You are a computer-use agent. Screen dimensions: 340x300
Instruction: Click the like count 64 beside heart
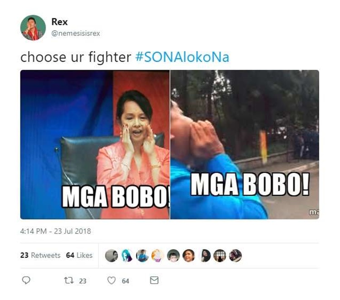[x=125, y=281]
